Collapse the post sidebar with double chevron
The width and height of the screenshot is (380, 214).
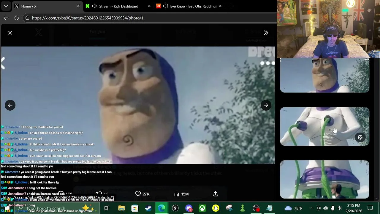[x=266, y=33]
